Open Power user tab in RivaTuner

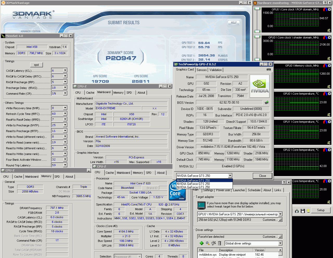[x=223, y=190]
